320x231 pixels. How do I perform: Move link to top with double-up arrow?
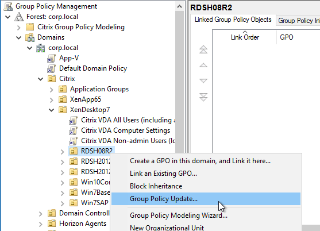[203, 49]
